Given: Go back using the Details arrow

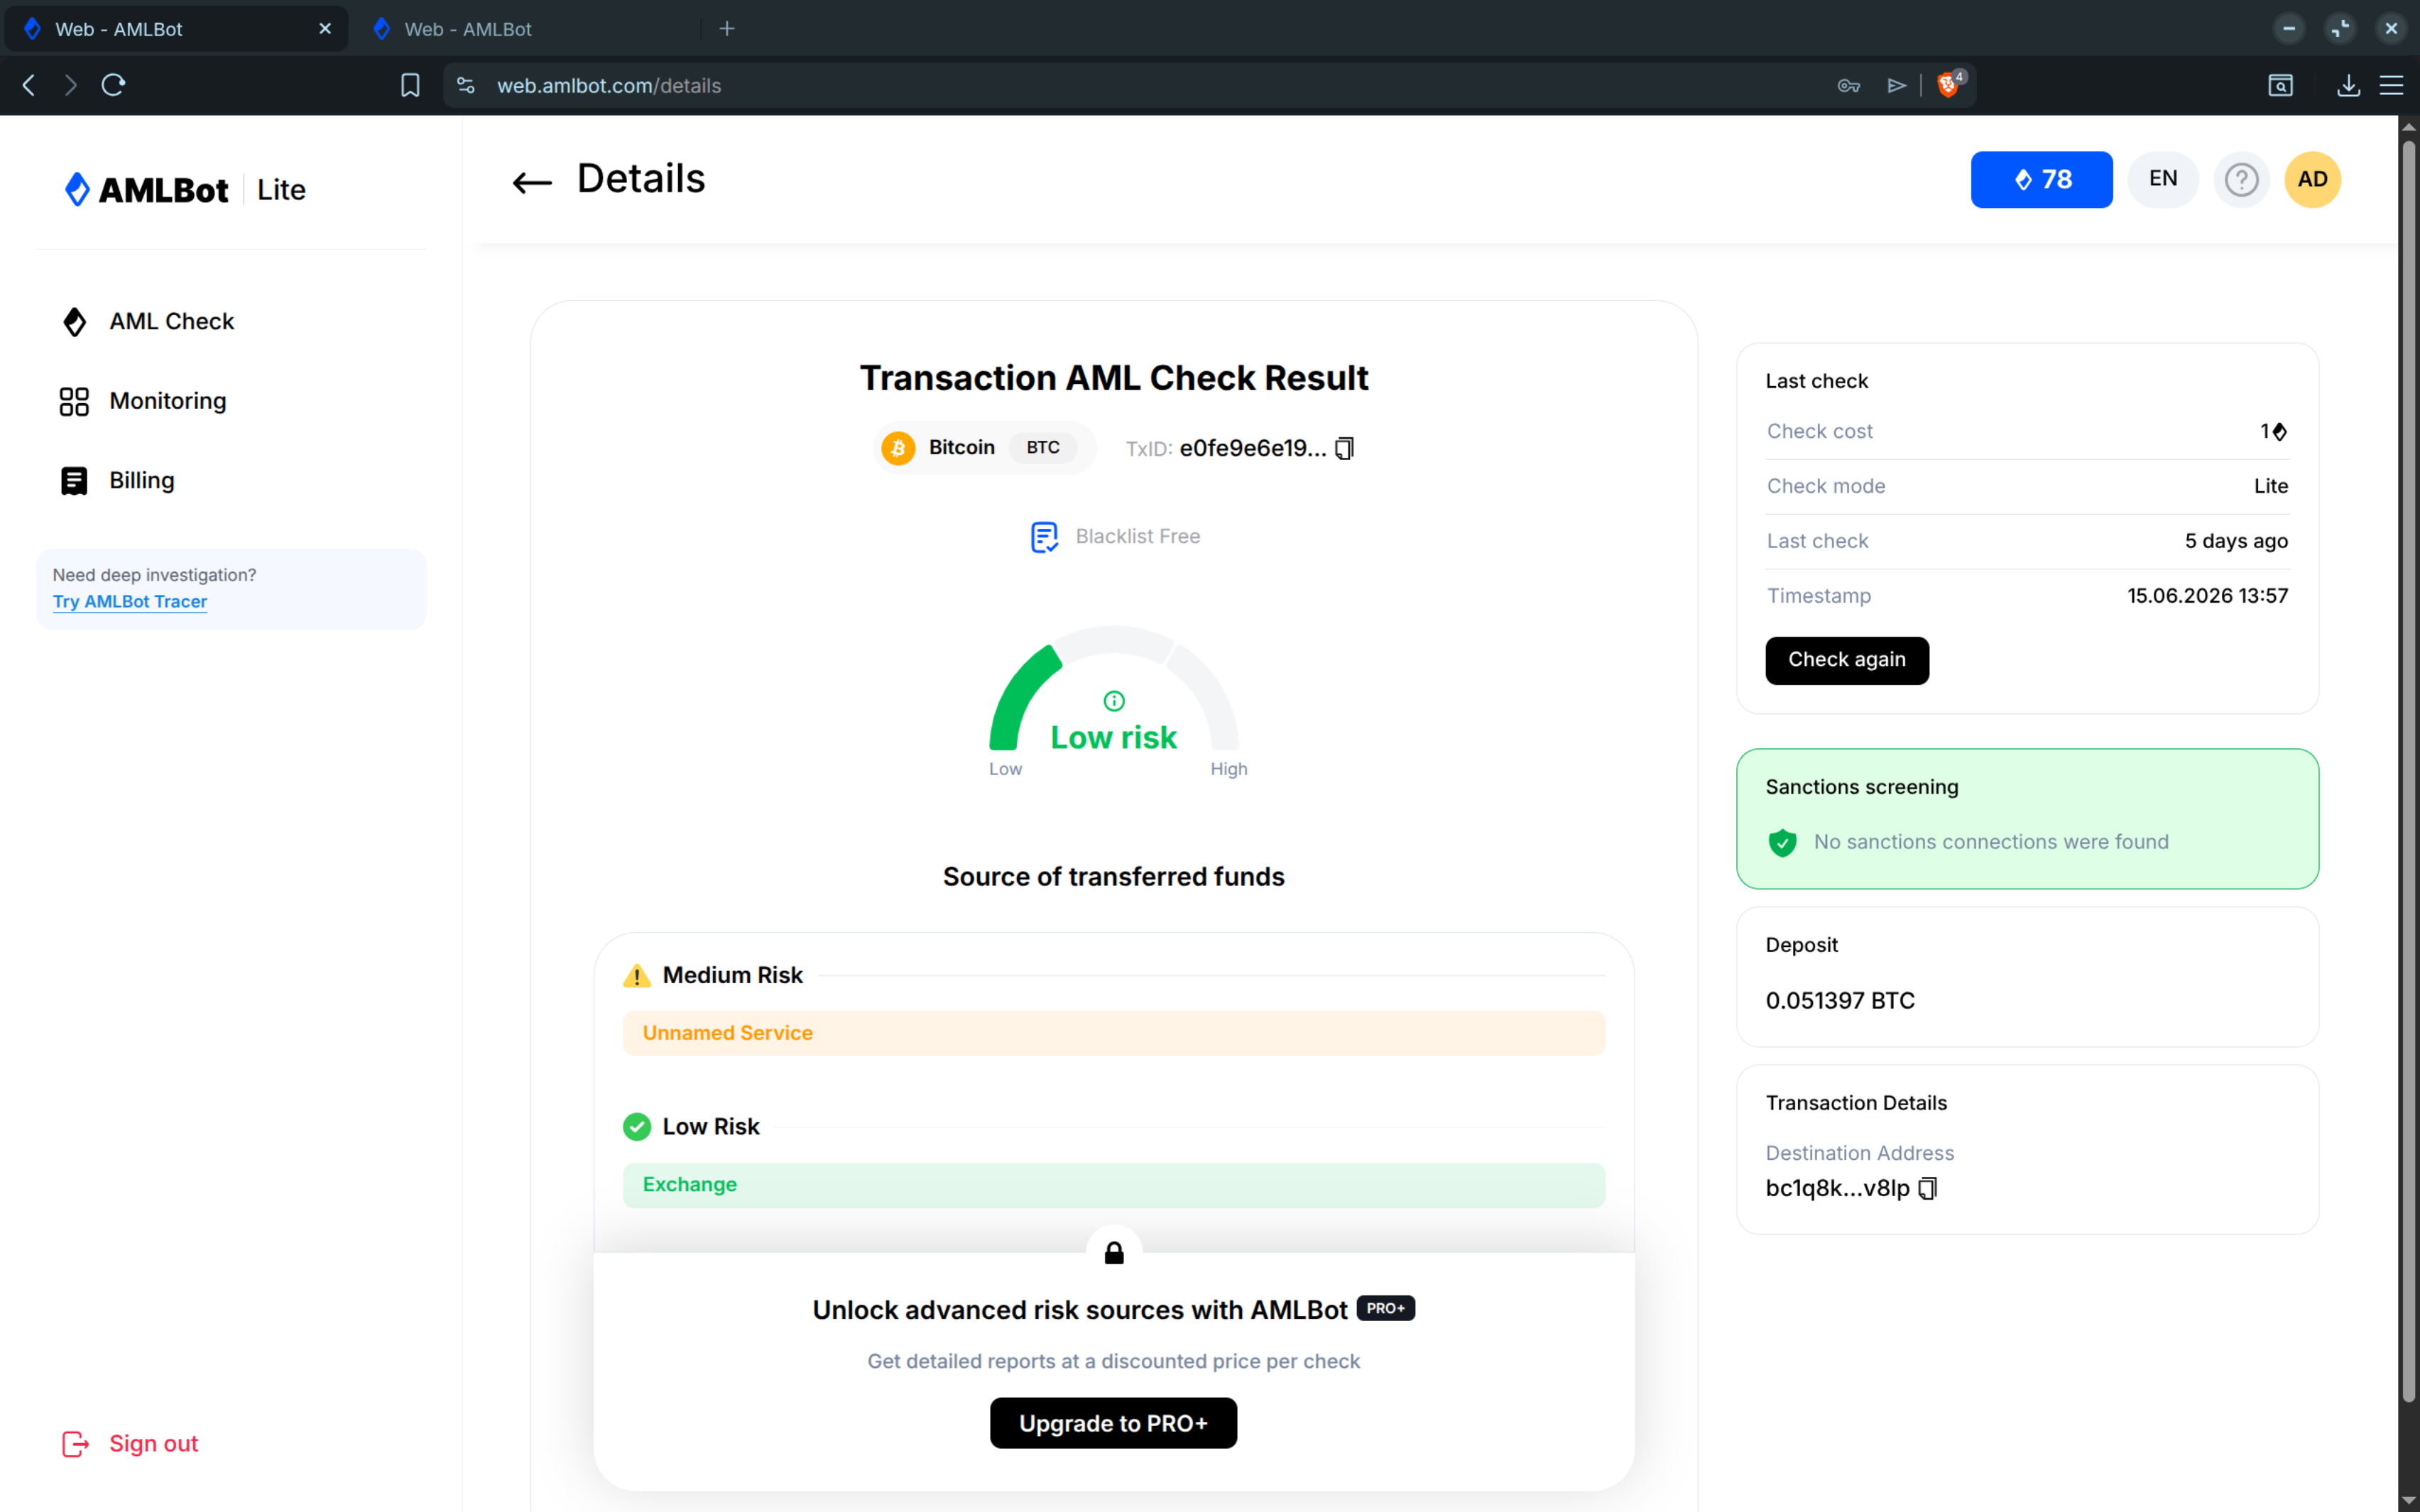Looking at the screenshot, I should [532, 182].
